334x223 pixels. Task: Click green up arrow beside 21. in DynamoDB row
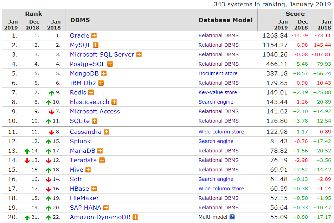27,217
